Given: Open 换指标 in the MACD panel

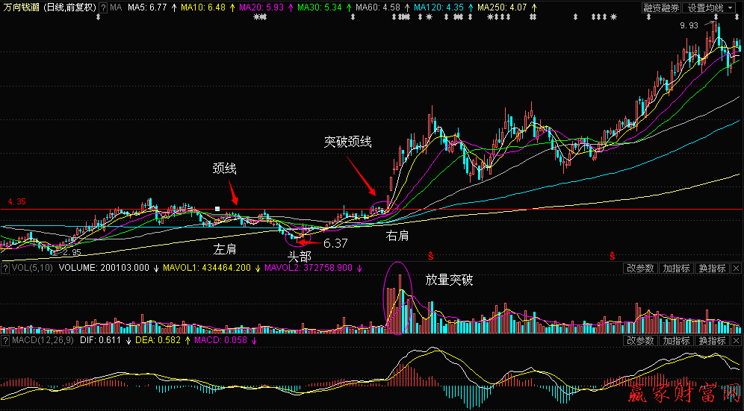Looking at the screenshot, I should 710,341.
